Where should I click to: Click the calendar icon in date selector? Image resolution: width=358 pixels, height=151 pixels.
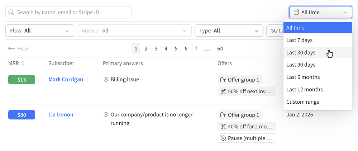click(296, 12)
